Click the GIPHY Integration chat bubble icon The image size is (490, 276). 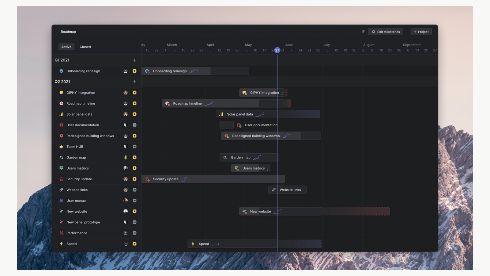pos(61,93)
